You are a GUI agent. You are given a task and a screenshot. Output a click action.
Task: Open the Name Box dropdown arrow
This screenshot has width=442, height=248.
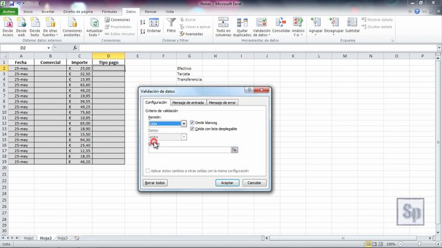click(x=48, y=48)
